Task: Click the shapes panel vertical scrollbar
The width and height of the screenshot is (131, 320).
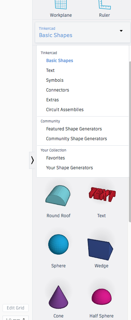Action: [x=130, y=141]
